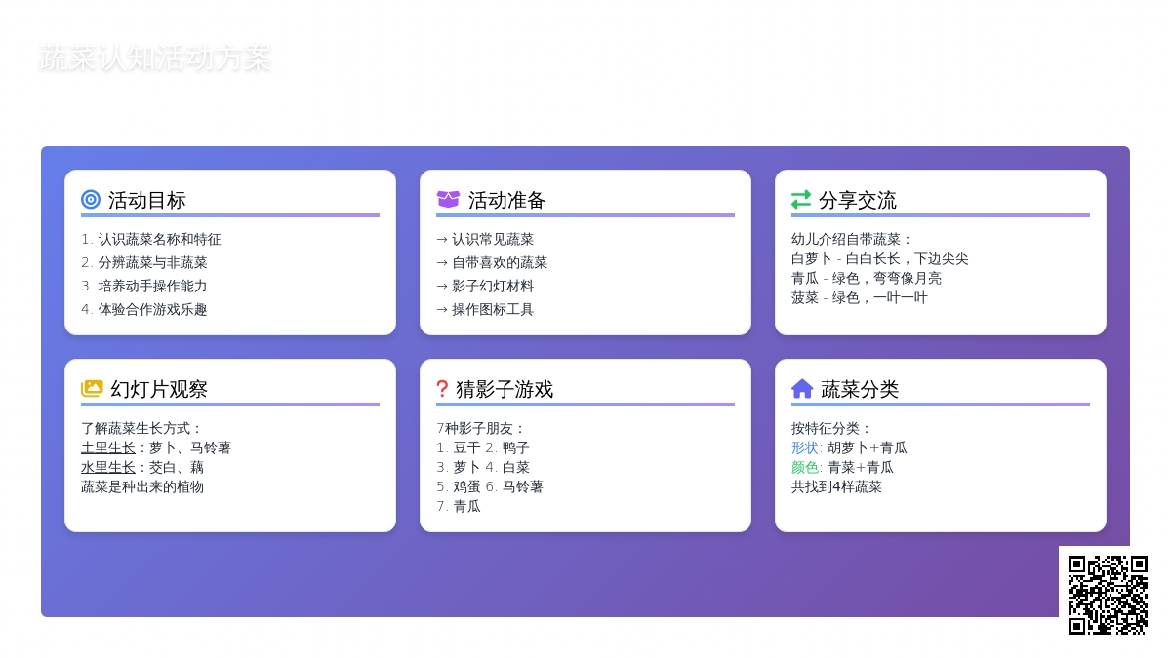Click the line 共找到4样蔬菜
Viewport: 1171px width, 658px height.
tap(837, 486)
